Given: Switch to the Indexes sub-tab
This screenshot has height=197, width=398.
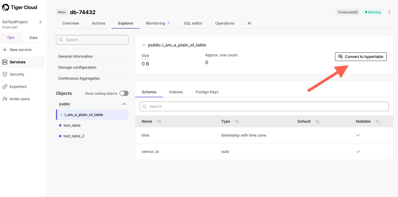Looking at the screenshot, I should point(176,92).
